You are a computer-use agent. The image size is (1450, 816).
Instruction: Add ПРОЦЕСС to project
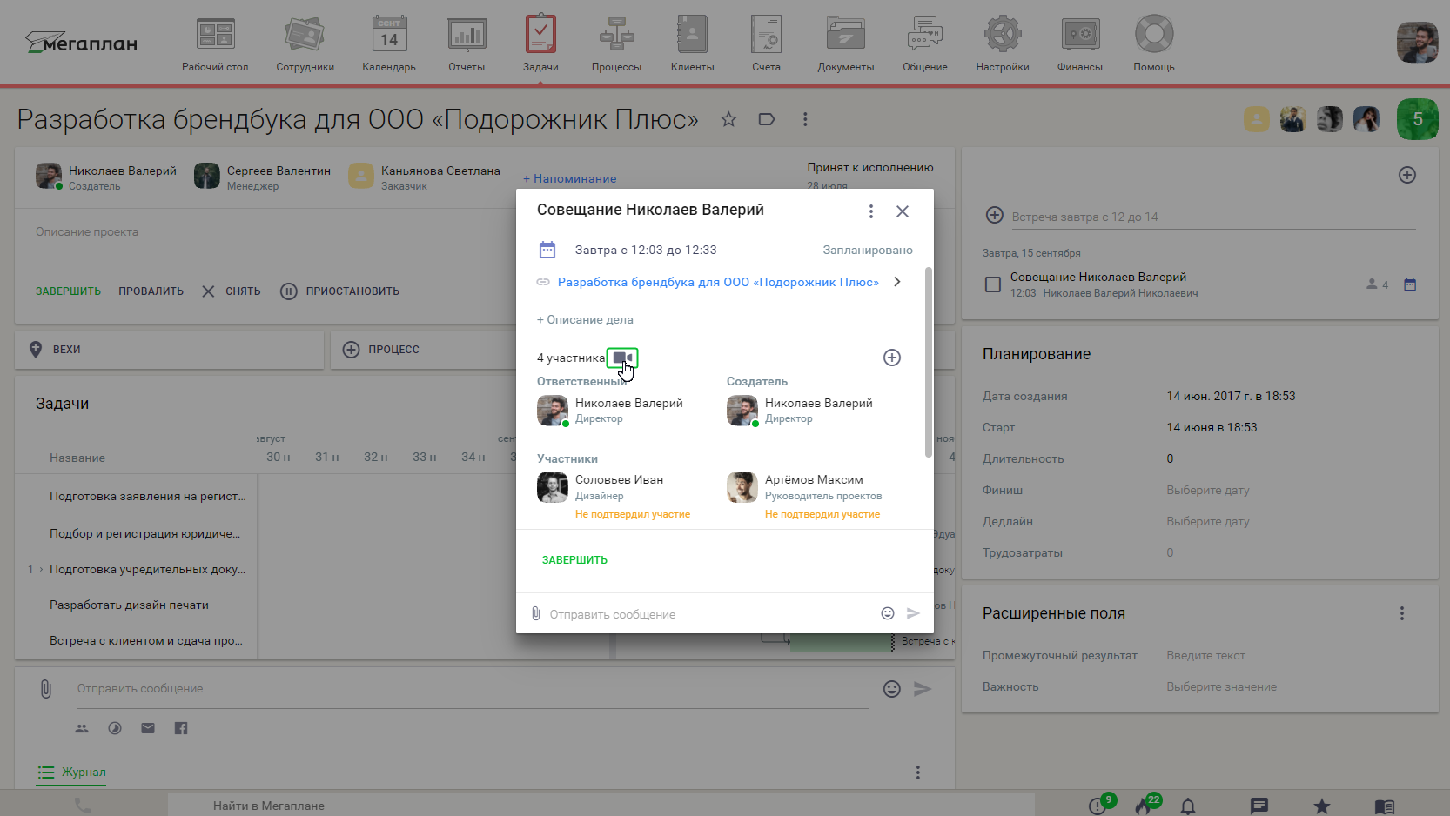coord(381,349)
